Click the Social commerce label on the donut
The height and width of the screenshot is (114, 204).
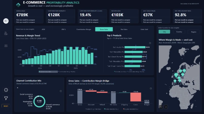point(26,94)
